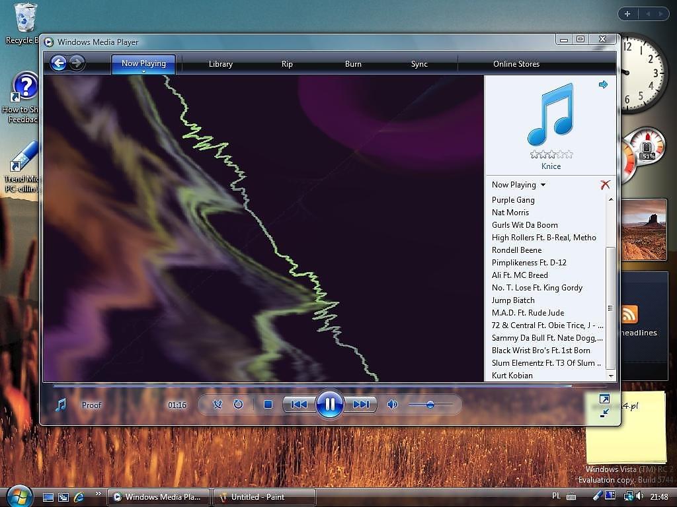
Task: Launch Internet Explorer from Quick Launch
Action: point(79,497)
